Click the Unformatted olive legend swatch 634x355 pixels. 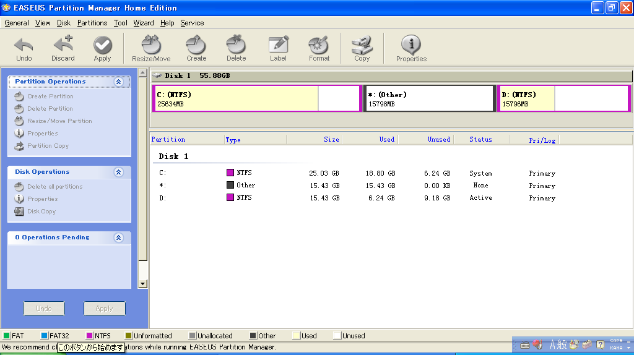point(129,336)
